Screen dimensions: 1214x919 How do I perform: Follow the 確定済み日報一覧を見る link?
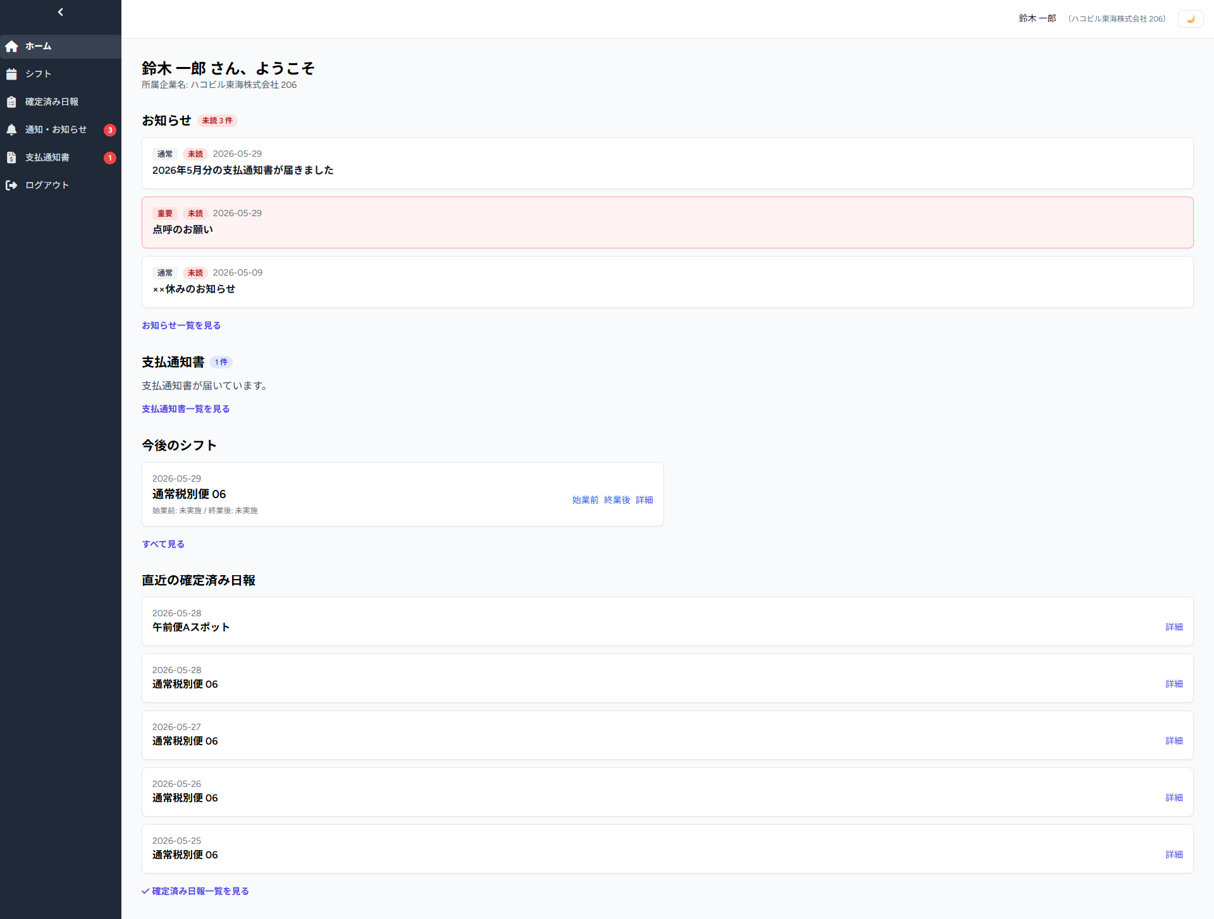[195, 891]
